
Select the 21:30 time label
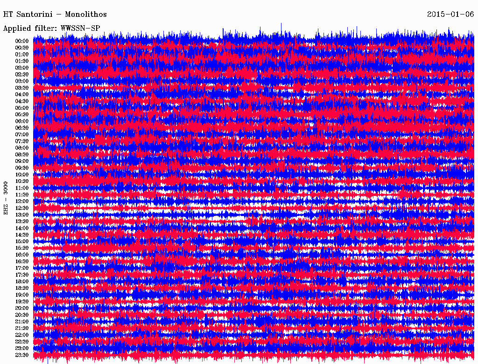22,328
